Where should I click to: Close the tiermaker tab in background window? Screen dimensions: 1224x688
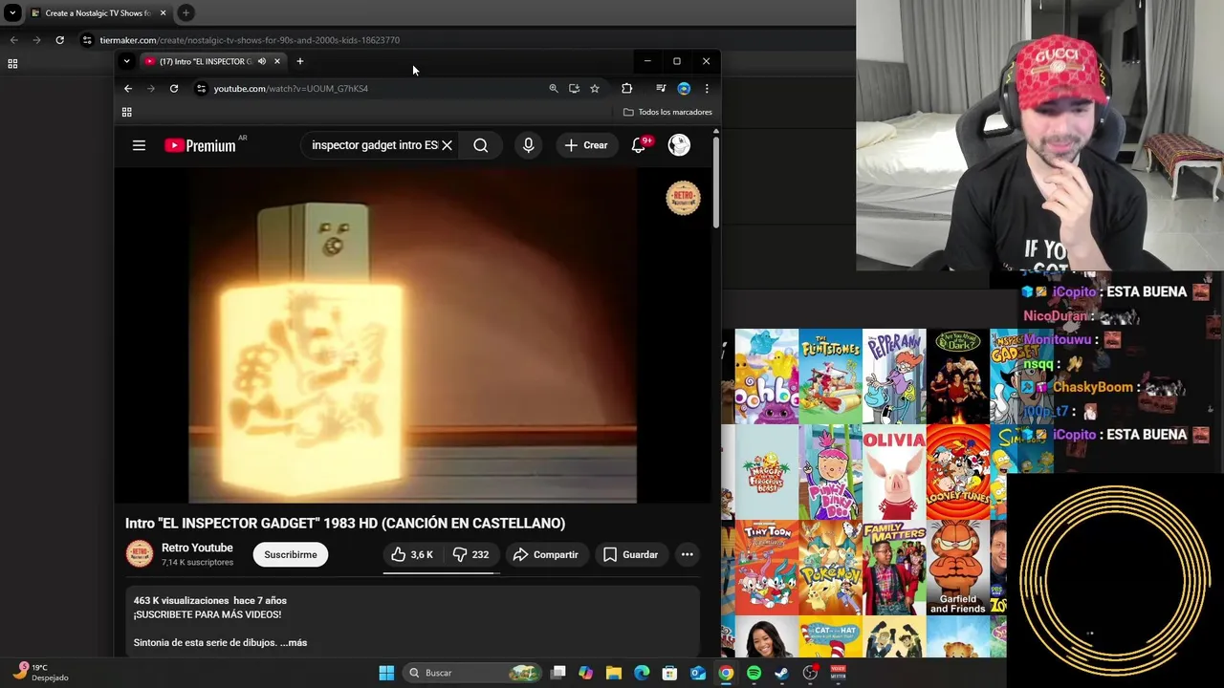pyautogui.click(x=163, y=13)
